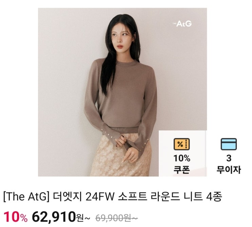Viewport: 252px width, 227px height.
Task: Click the blue credit card icon
Action: 229,144
